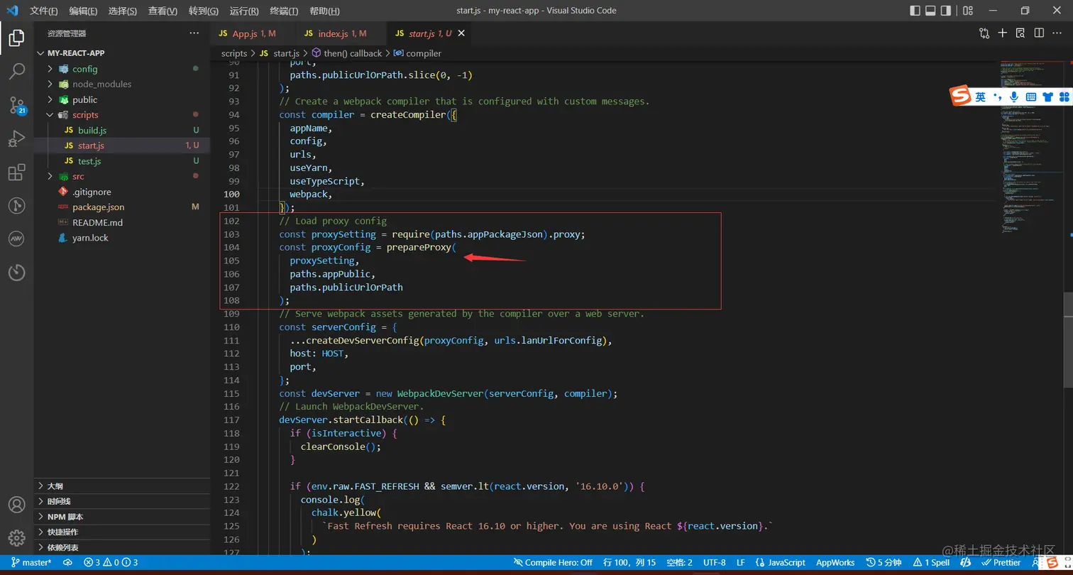Click the master branch status button
Screen dimensions: 1073x575
(x=31, y=562)
